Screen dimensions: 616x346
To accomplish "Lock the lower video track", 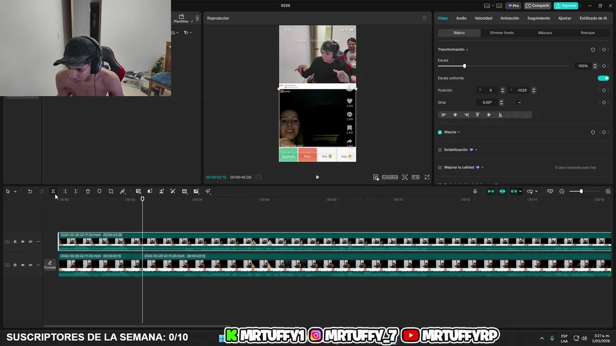I will 15,265.
